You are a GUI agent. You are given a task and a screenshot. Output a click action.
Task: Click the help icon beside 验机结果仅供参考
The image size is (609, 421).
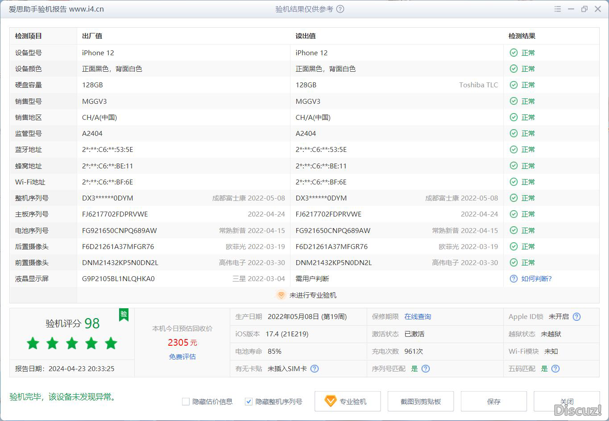coord(340,9)
